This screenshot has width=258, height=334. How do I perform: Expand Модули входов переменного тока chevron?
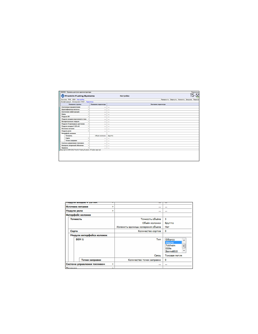click(88, 119)
